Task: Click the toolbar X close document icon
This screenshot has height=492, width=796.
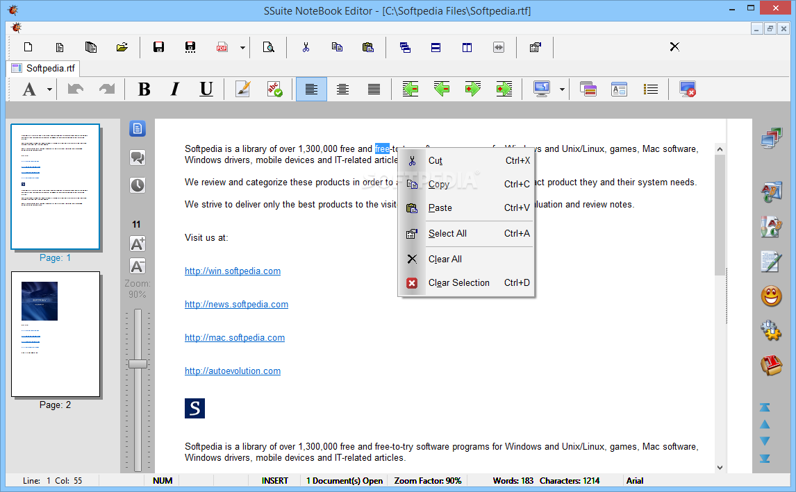Action: (x=674, y=46)
